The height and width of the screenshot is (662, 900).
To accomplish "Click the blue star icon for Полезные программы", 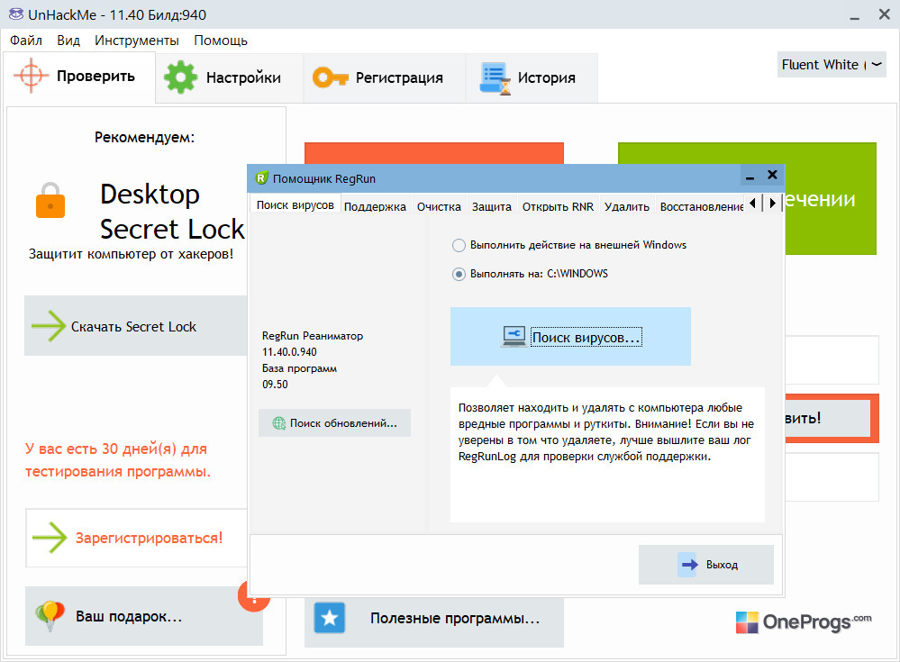I will 330,618.
